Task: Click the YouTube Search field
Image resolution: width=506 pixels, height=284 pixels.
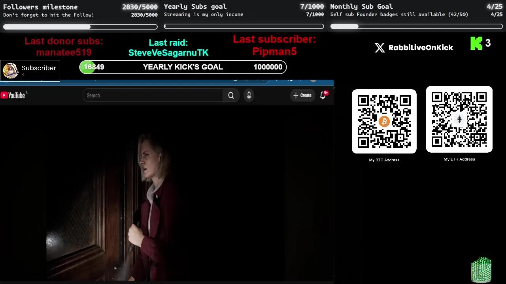Action: click(153, 95)
